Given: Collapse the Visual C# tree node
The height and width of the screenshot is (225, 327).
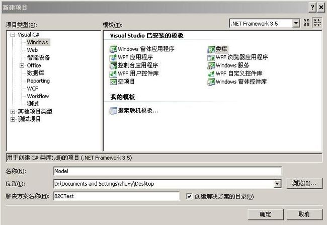Looking at the screenshot, I should click(x=13, y=35).
